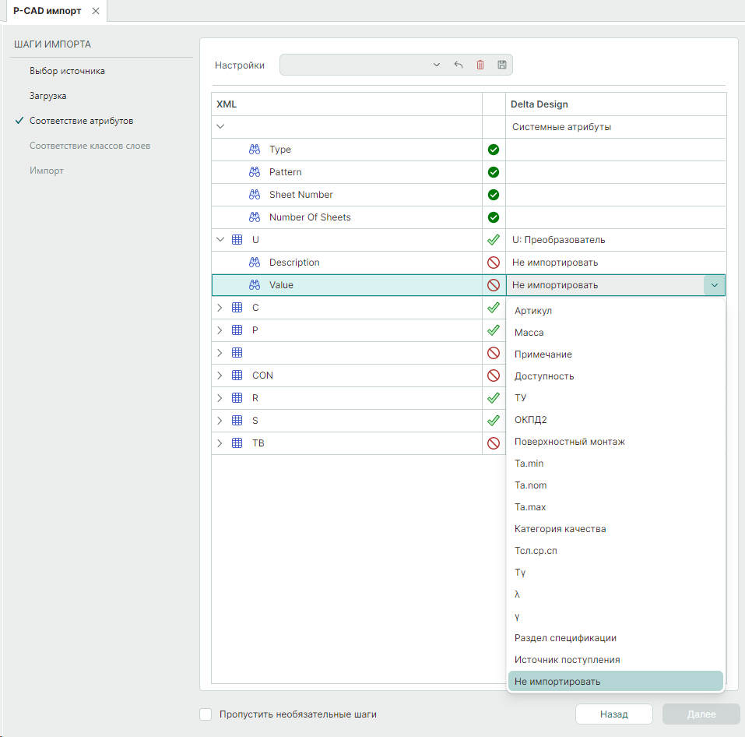Choose Категория качества in the list
Image resolution: width=745 pixels, height=737 pixels.
point(560,529)
